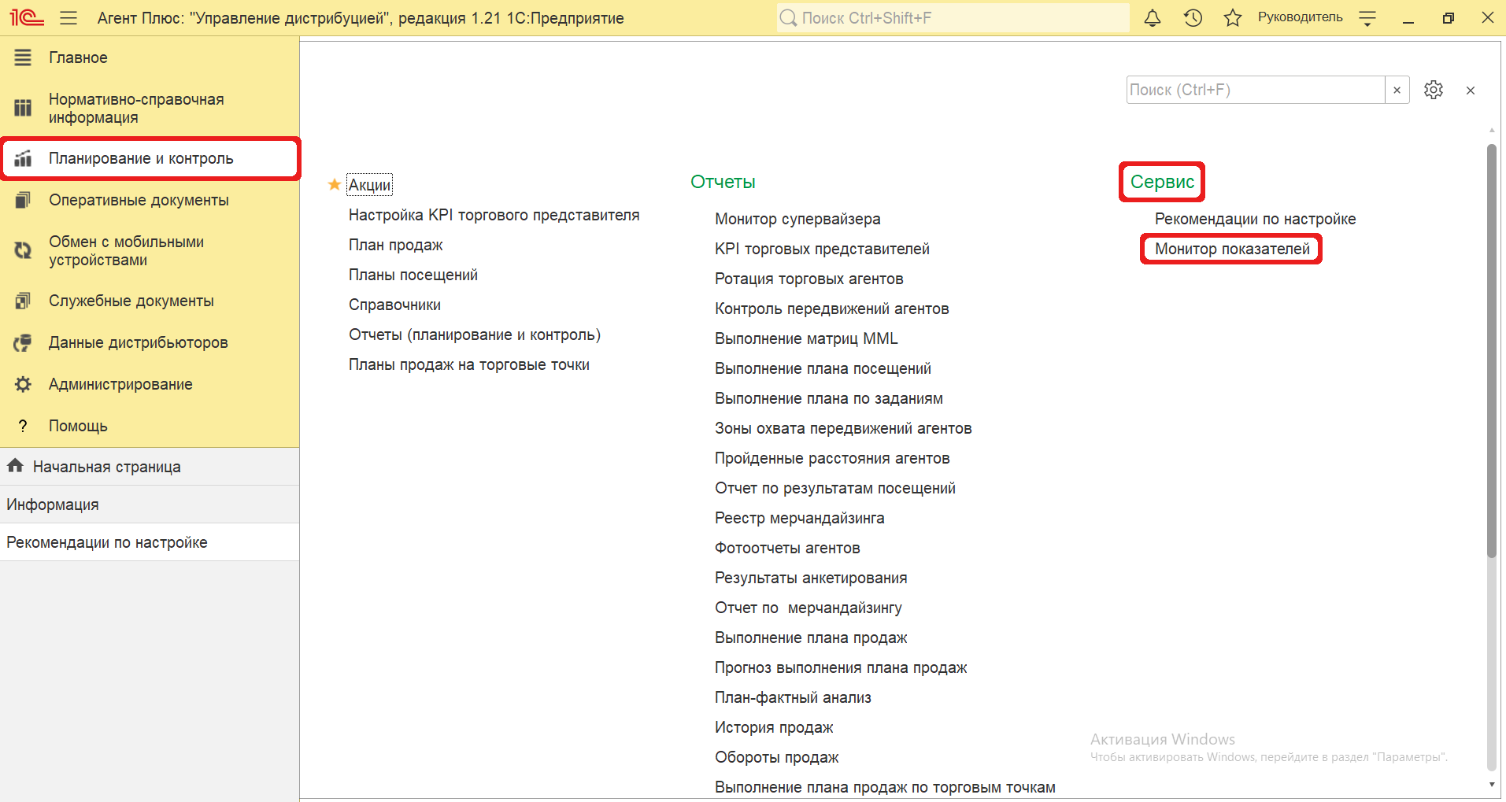Open Планы посещений link
1506x802 pixels.
tap(413, 275)
